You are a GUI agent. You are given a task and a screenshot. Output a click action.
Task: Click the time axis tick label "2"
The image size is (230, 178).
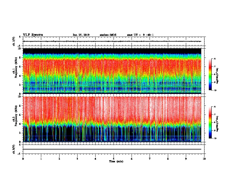59,159
